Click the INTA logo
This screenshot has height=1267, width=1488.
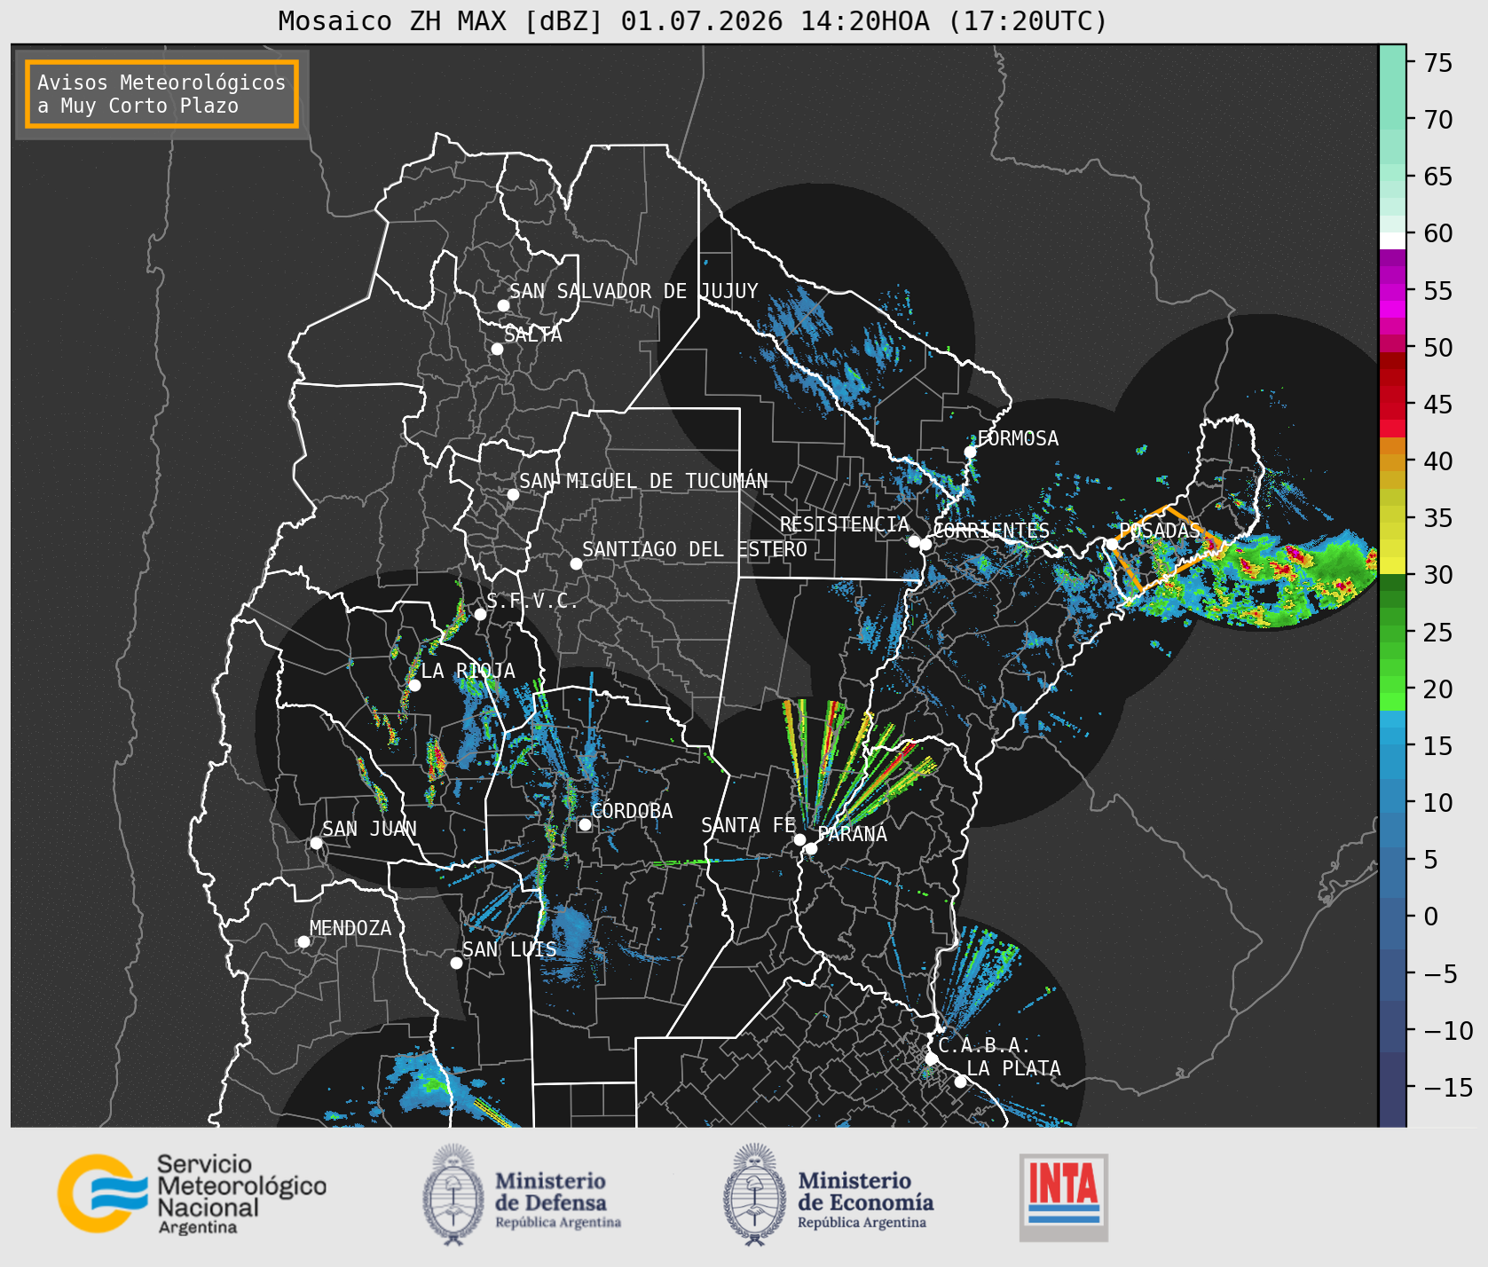tap(1063, 1197)
